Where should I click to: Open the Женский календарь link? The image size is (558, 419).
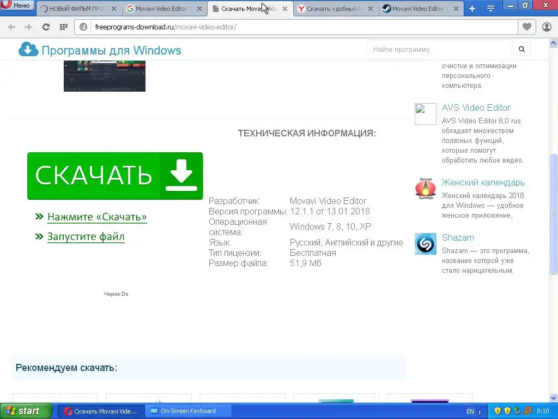(483, 182)
